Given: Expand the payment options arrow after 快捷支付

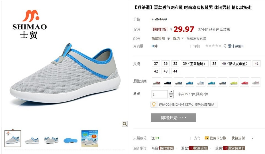Looking at the screenshot, I should pyautogui.click(x=252, y=138).
